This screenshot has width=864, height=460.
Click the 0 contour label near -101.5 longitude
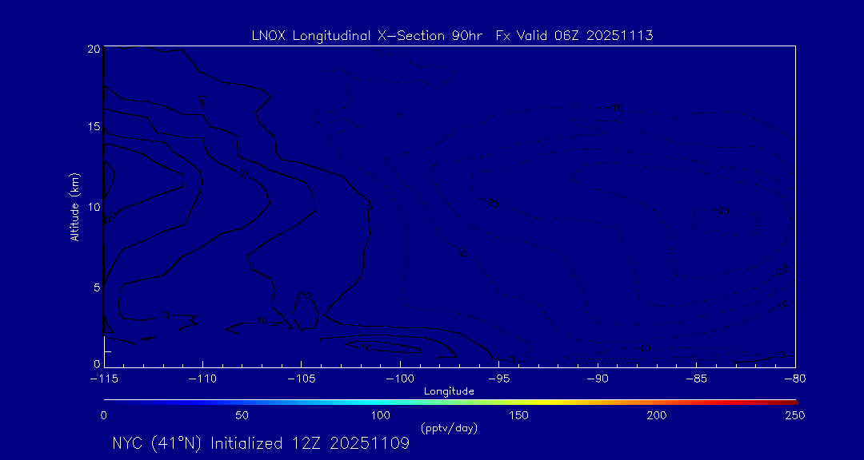click(369, 207)
